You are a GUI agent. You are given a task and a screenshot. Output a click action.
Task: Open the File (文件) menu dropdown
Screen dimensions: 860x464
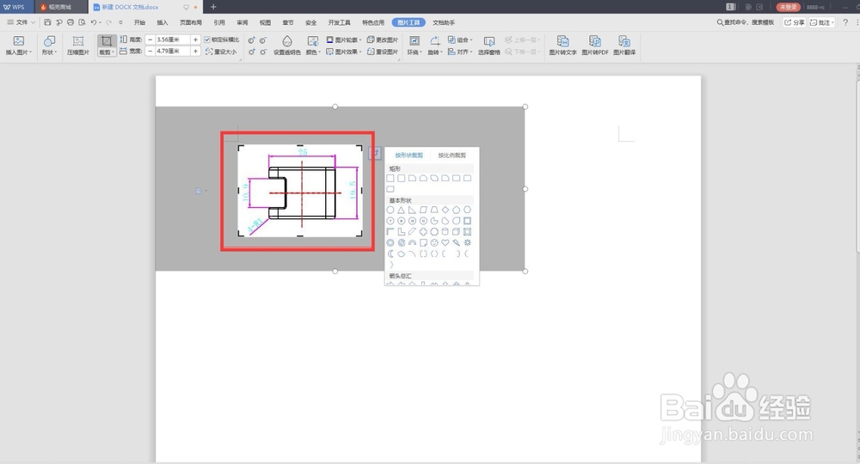click(x=21, y=22)
